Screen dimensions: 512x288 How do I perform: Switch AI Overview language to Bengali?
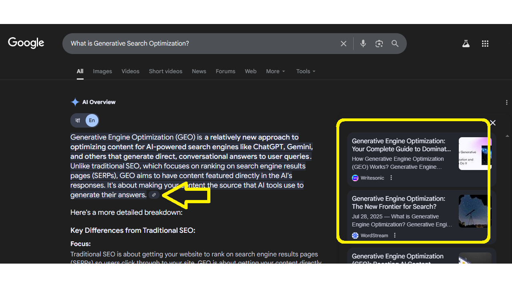pyautogui.click(x=78, y=120)
